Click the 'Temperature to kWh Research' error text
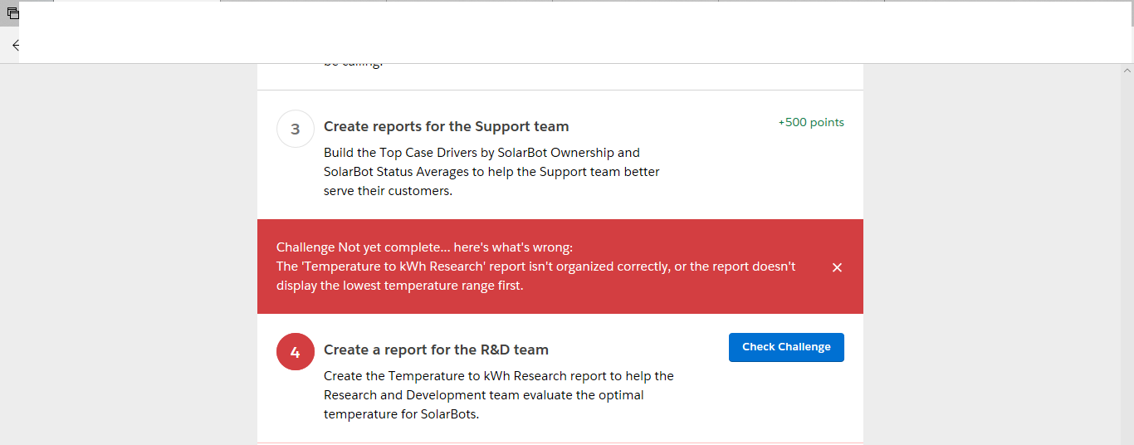 535,267
